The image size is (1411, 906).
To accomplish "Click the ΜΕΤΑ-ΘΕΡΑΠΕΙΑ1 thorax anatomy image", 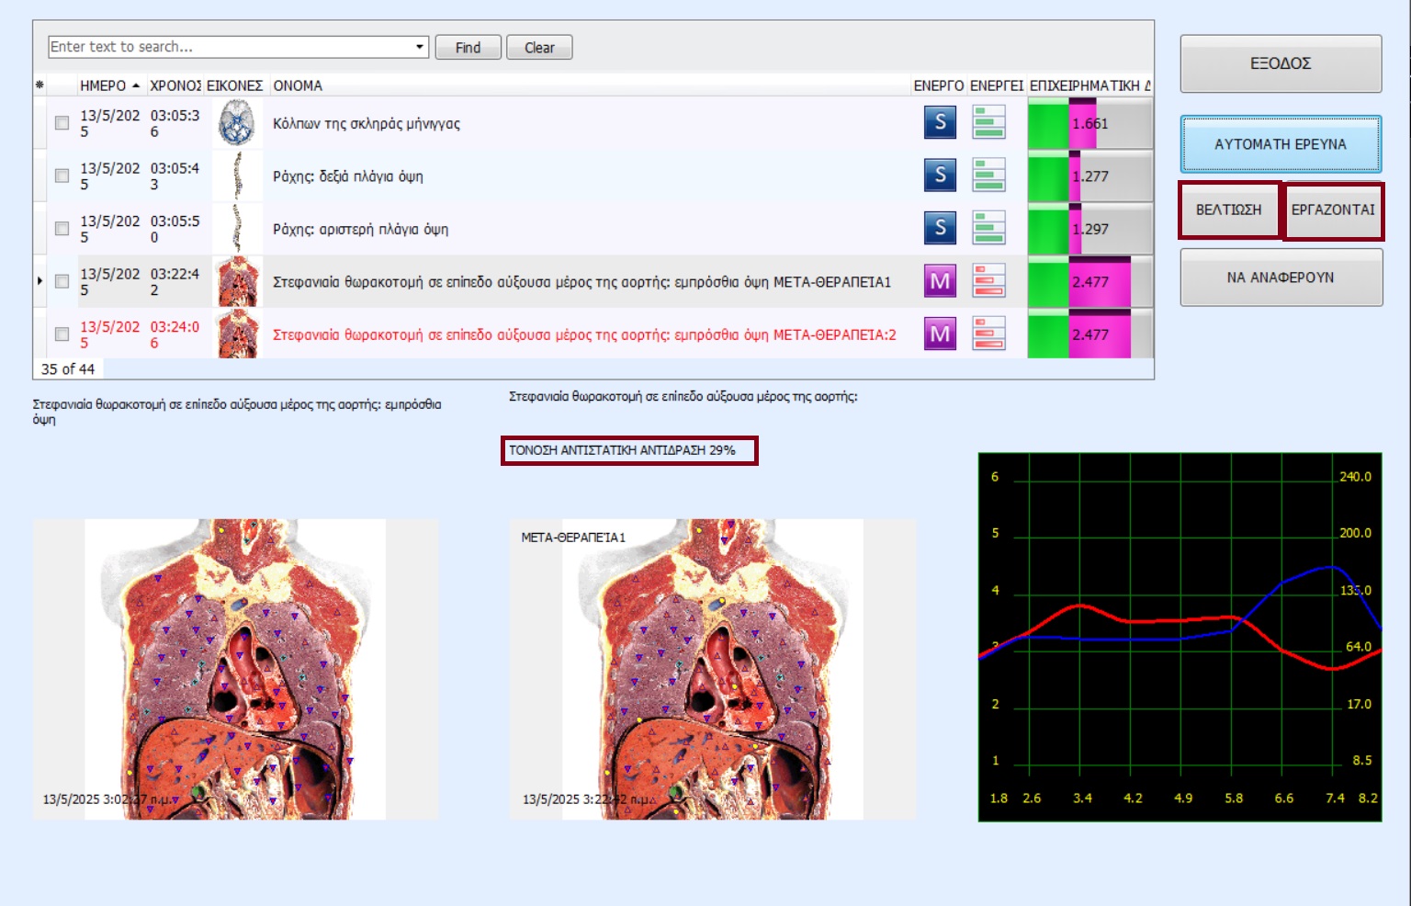I will point(713,669).
